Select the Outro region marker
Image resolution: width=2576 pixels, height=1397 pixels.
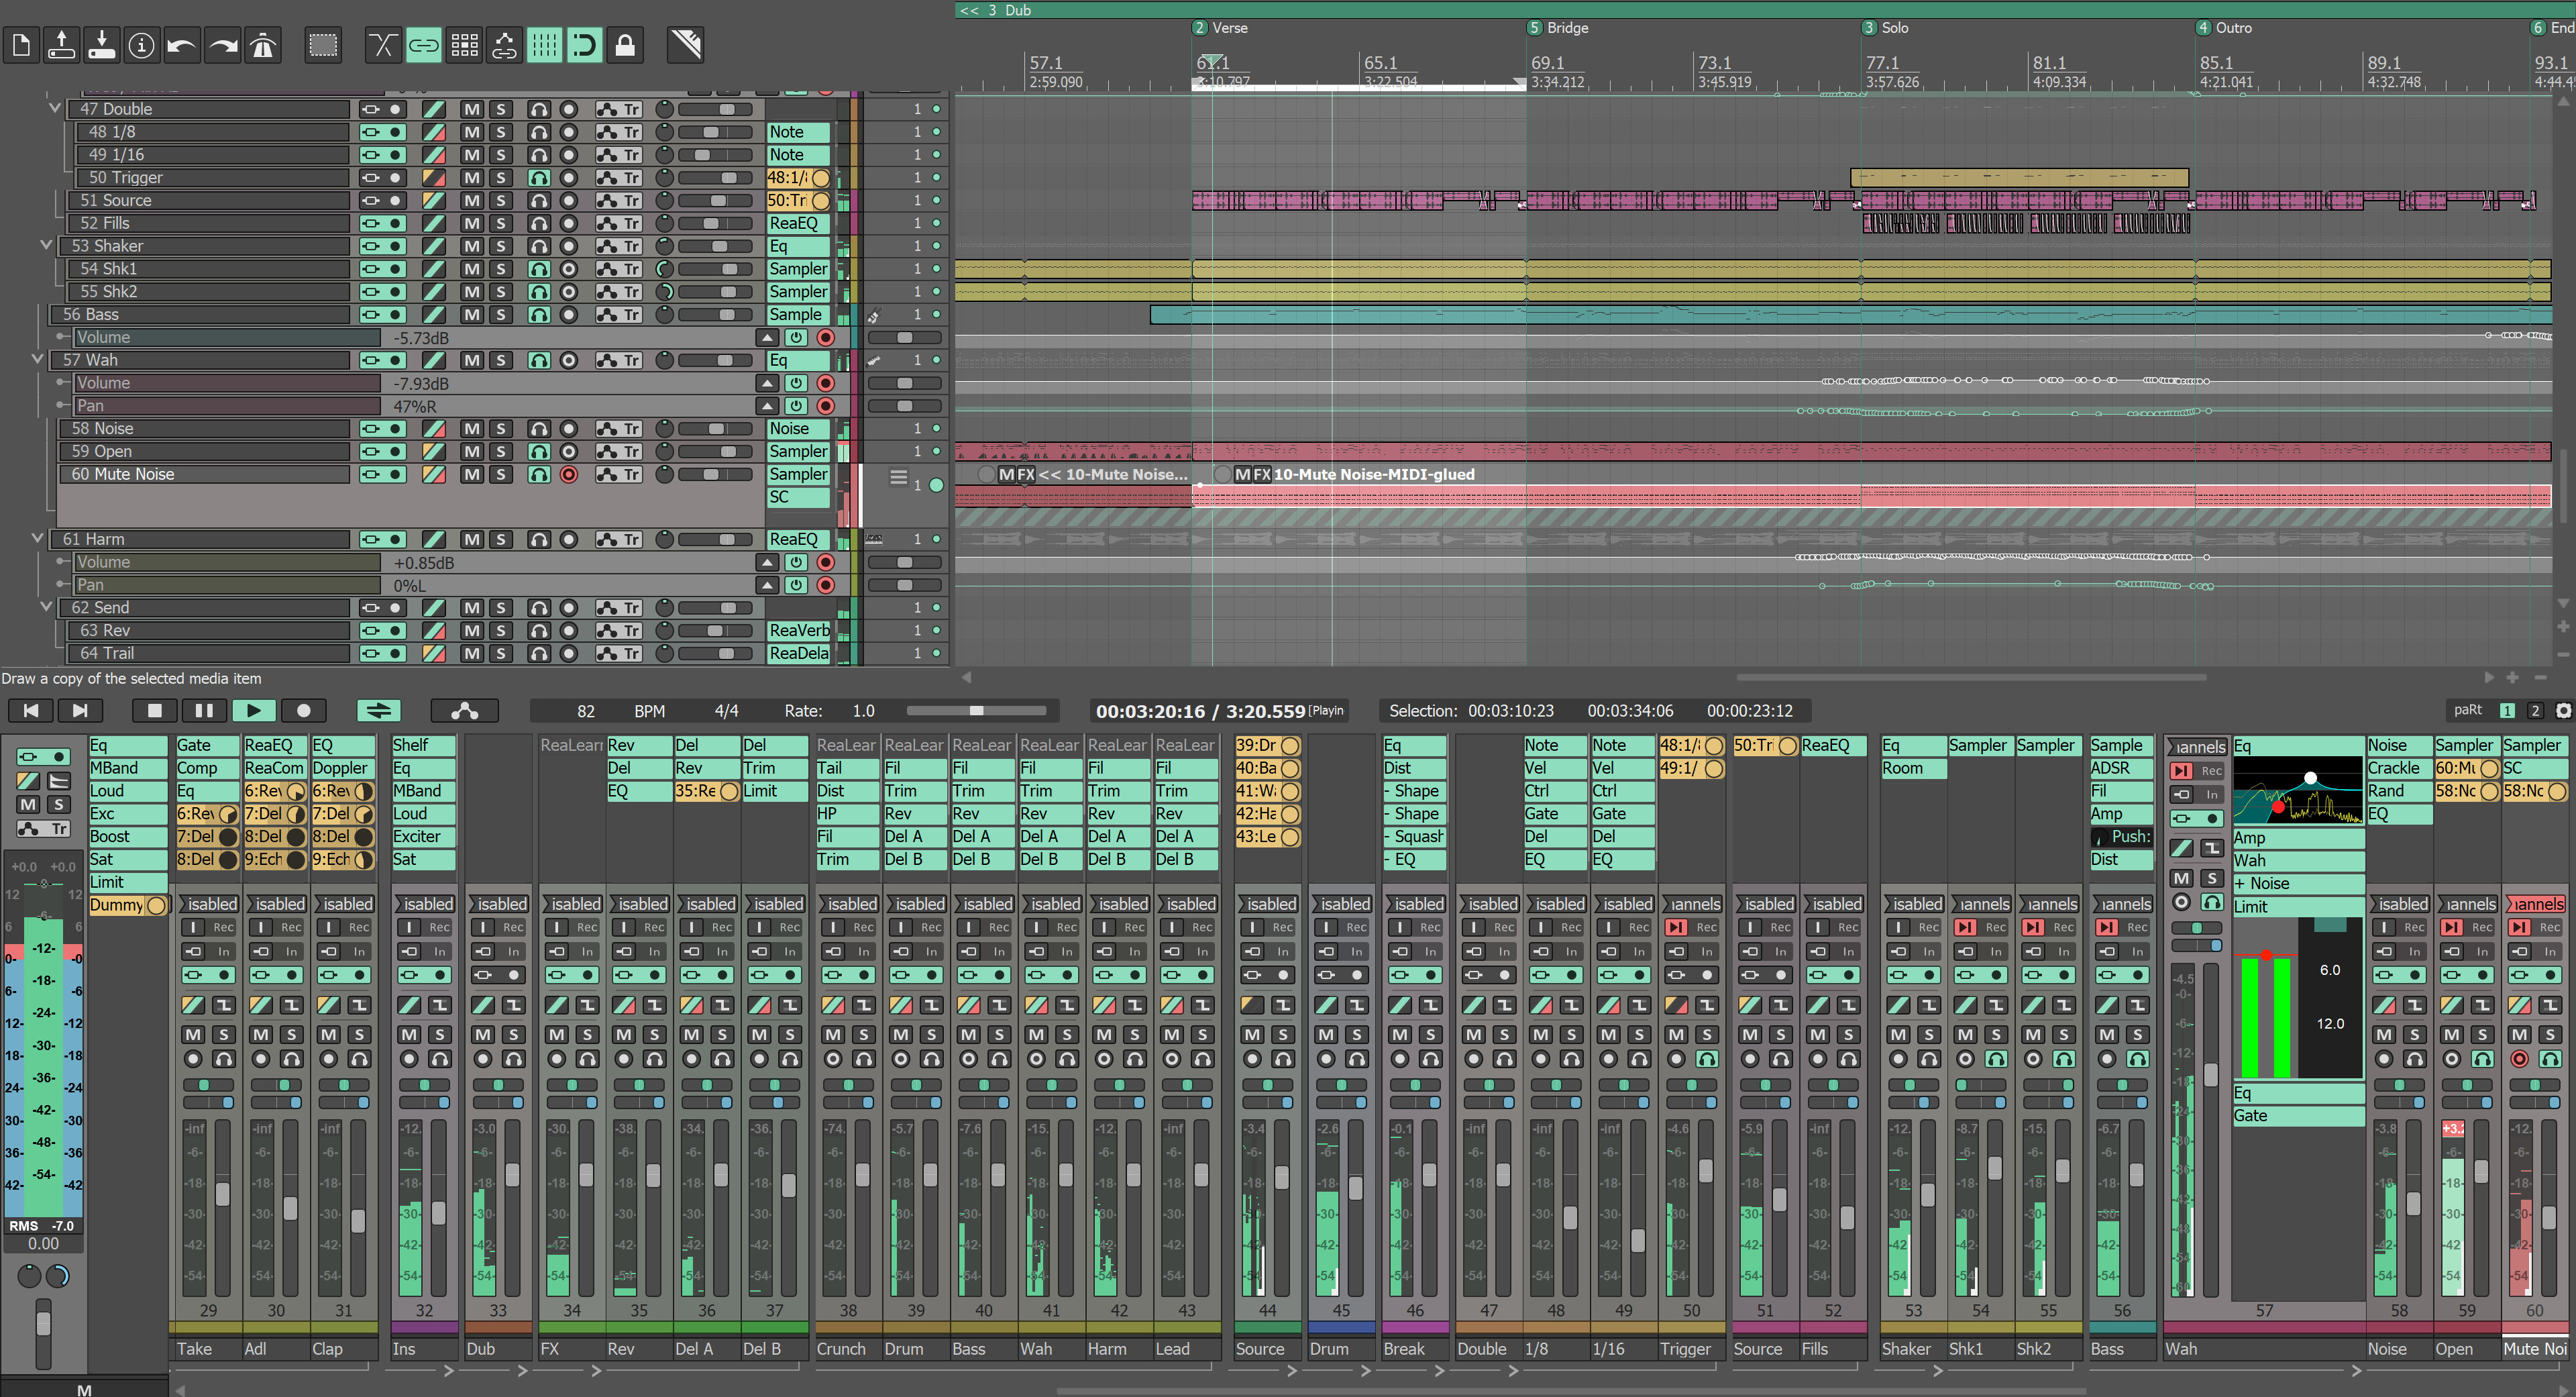2224,28
